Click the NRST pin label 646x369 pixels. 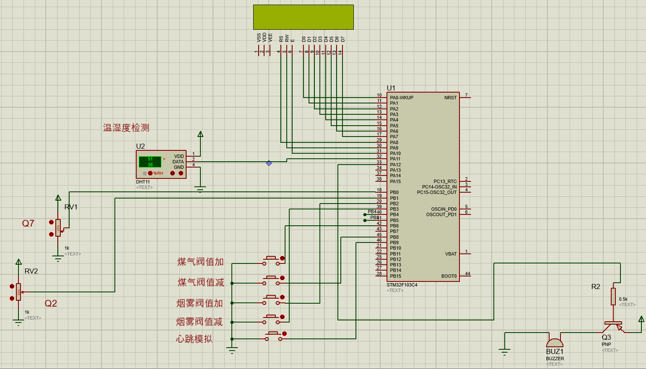point(451,98)
